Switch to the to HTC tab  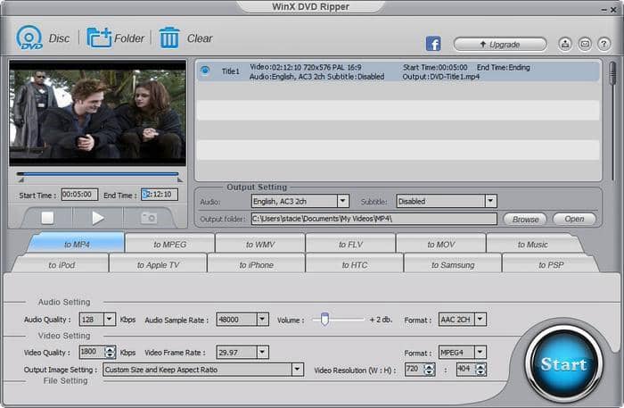[x=355, y=264]
